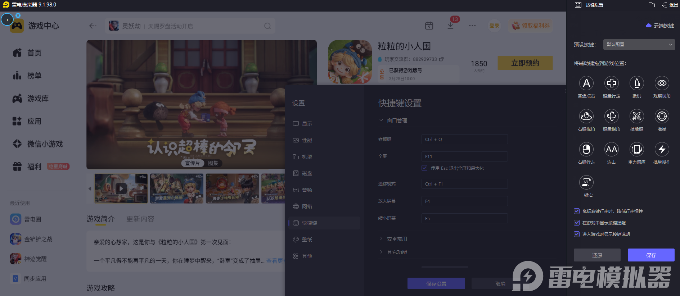Choose the 右键行走 right-click walk icon
Viewport: 680px width, 296px height.
(x=586, y=149)
